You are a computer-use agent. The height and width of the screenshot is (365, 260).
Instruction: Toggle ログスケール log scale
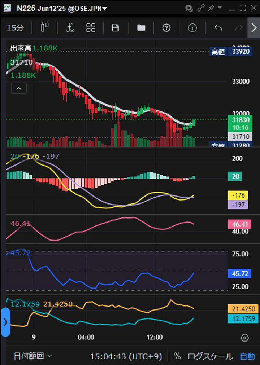pyautogui.click(x=210, y=356)
